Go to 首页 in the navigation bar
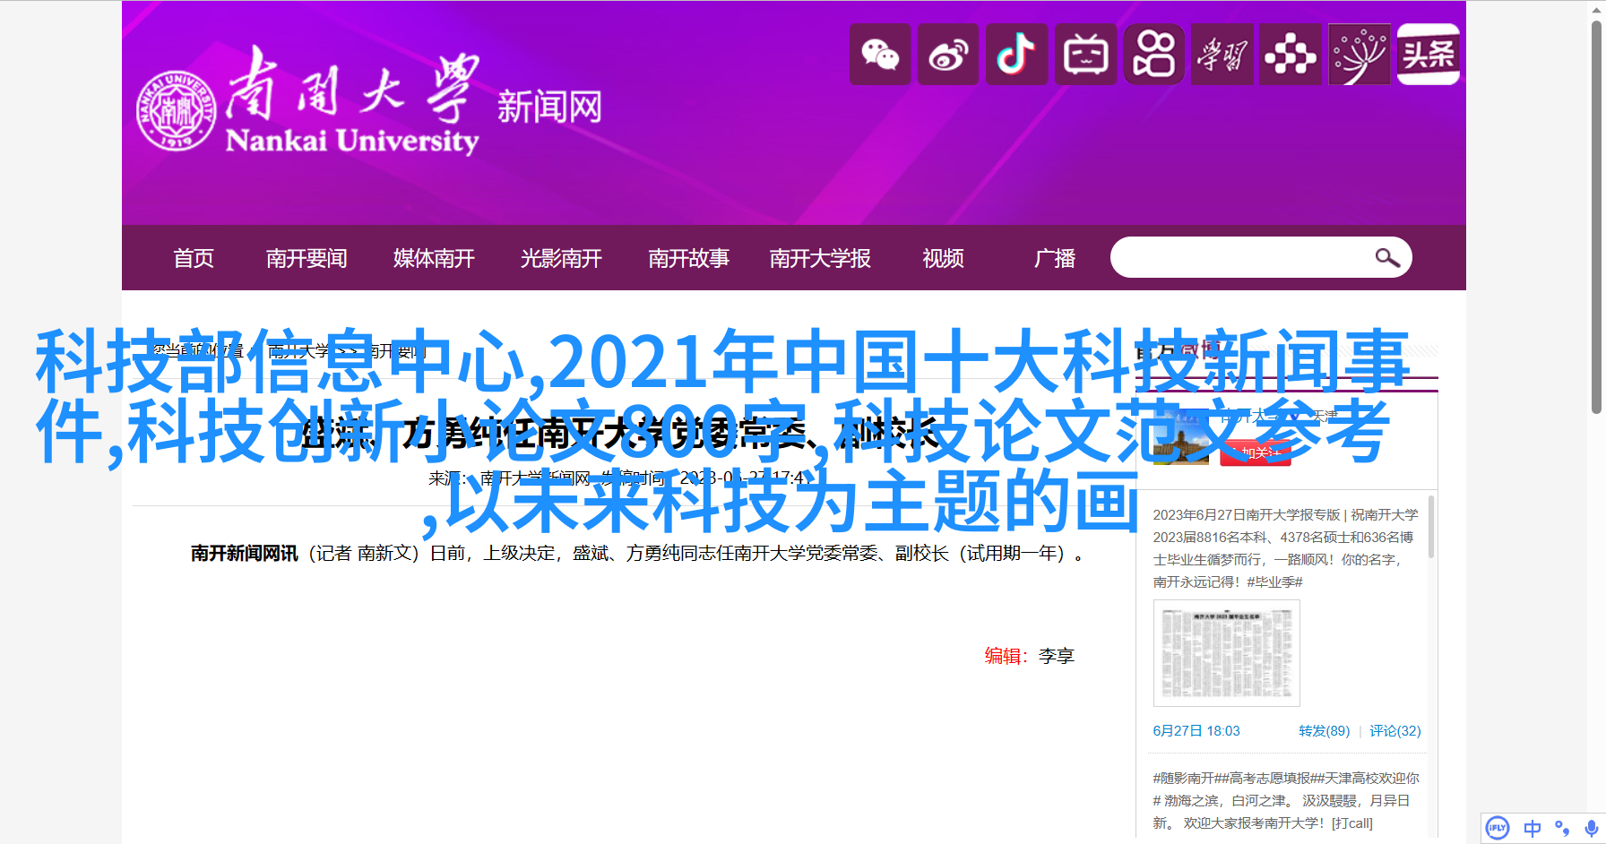The height and width of the screenshot is (844, 1606). (194, 258)
